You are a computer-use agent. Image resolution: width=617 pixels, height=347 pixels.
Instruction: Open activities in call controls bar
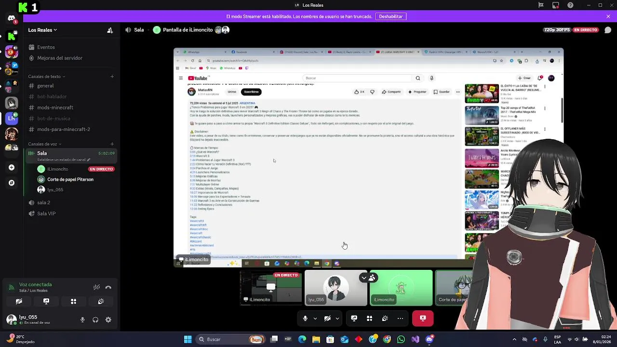370,318
